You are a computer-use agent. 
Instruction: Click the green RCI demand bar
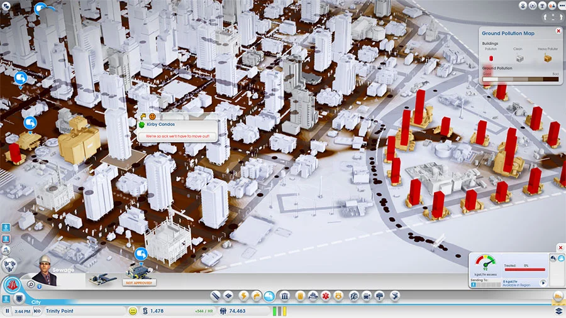275,311
